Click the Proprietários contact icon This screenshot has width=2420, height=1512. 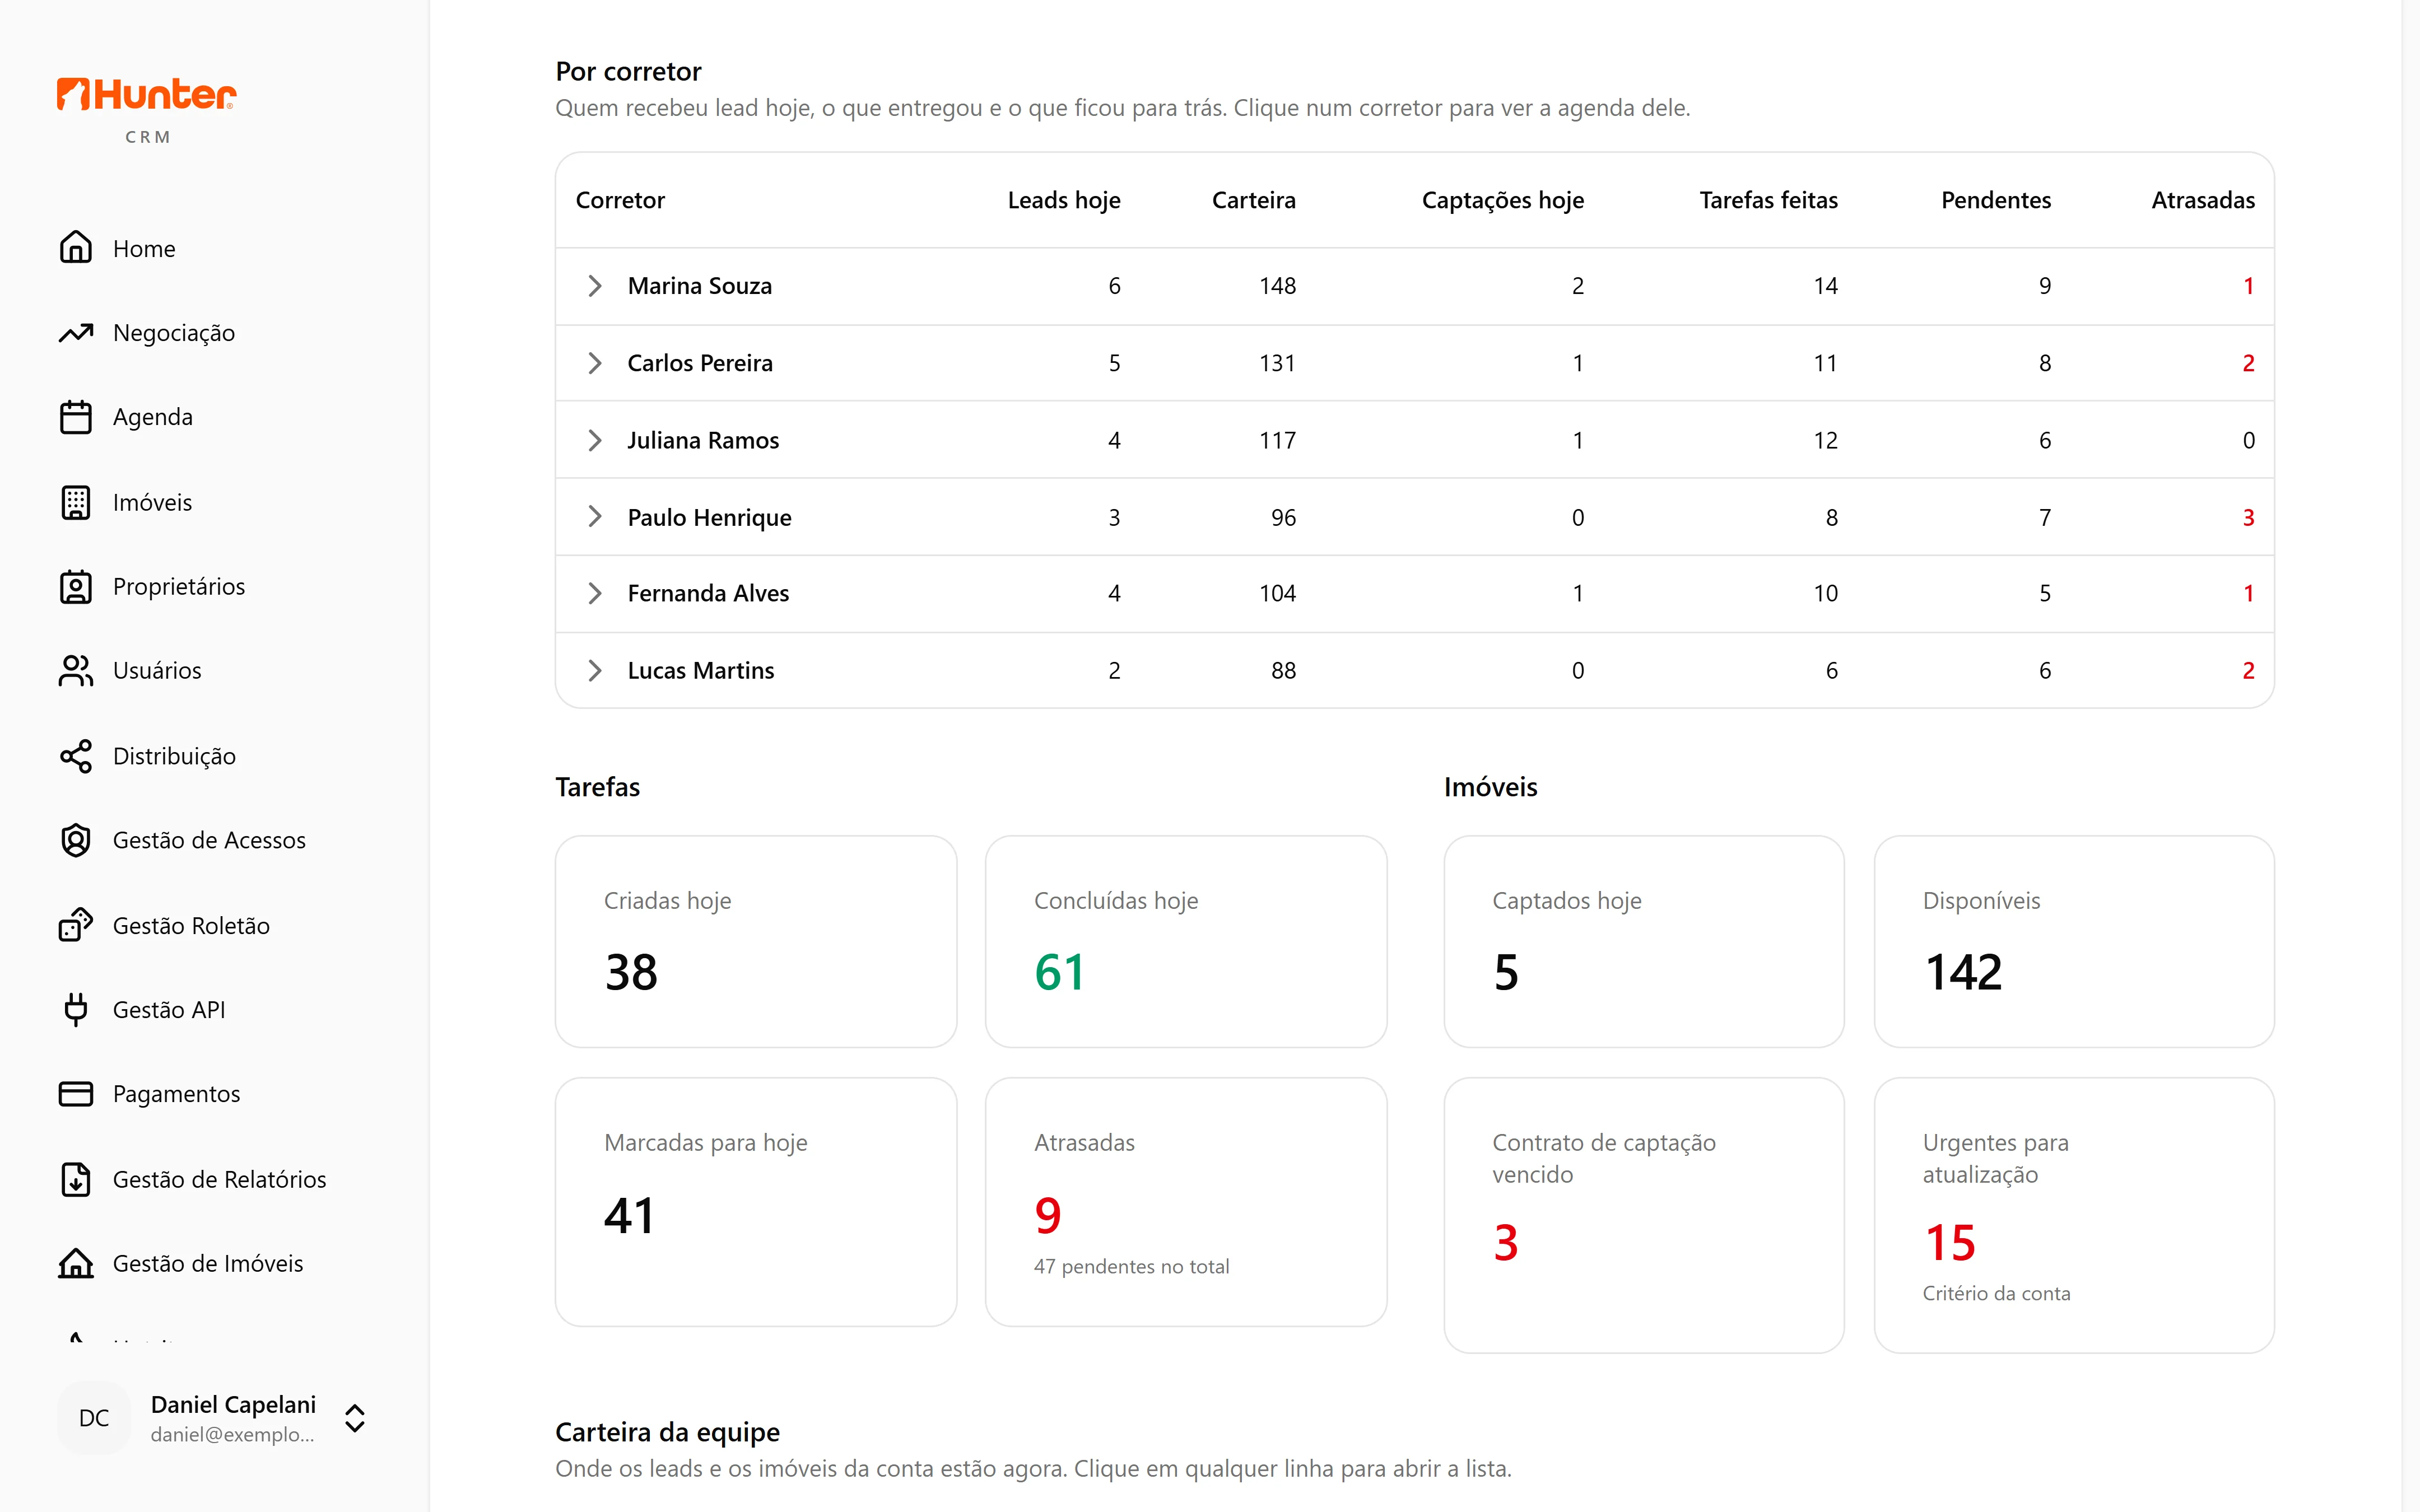(x=76, y=587)
